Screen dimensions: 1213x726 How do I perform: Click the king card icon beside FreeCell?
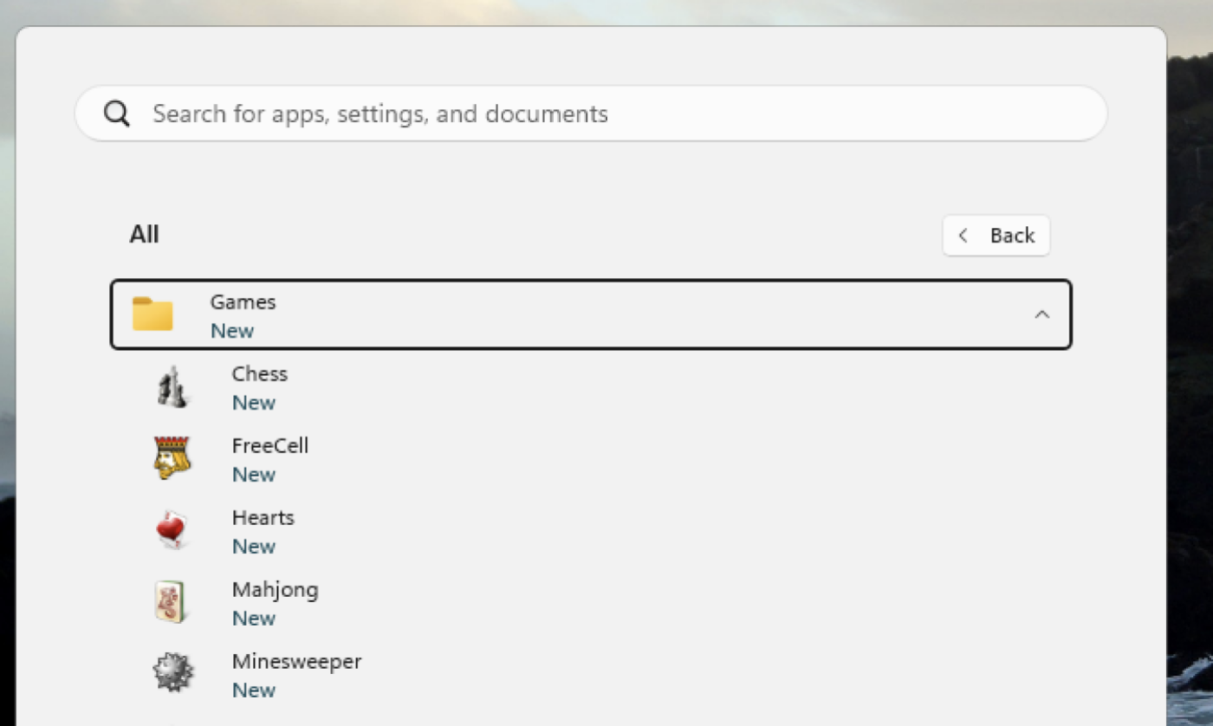point(172,458)
